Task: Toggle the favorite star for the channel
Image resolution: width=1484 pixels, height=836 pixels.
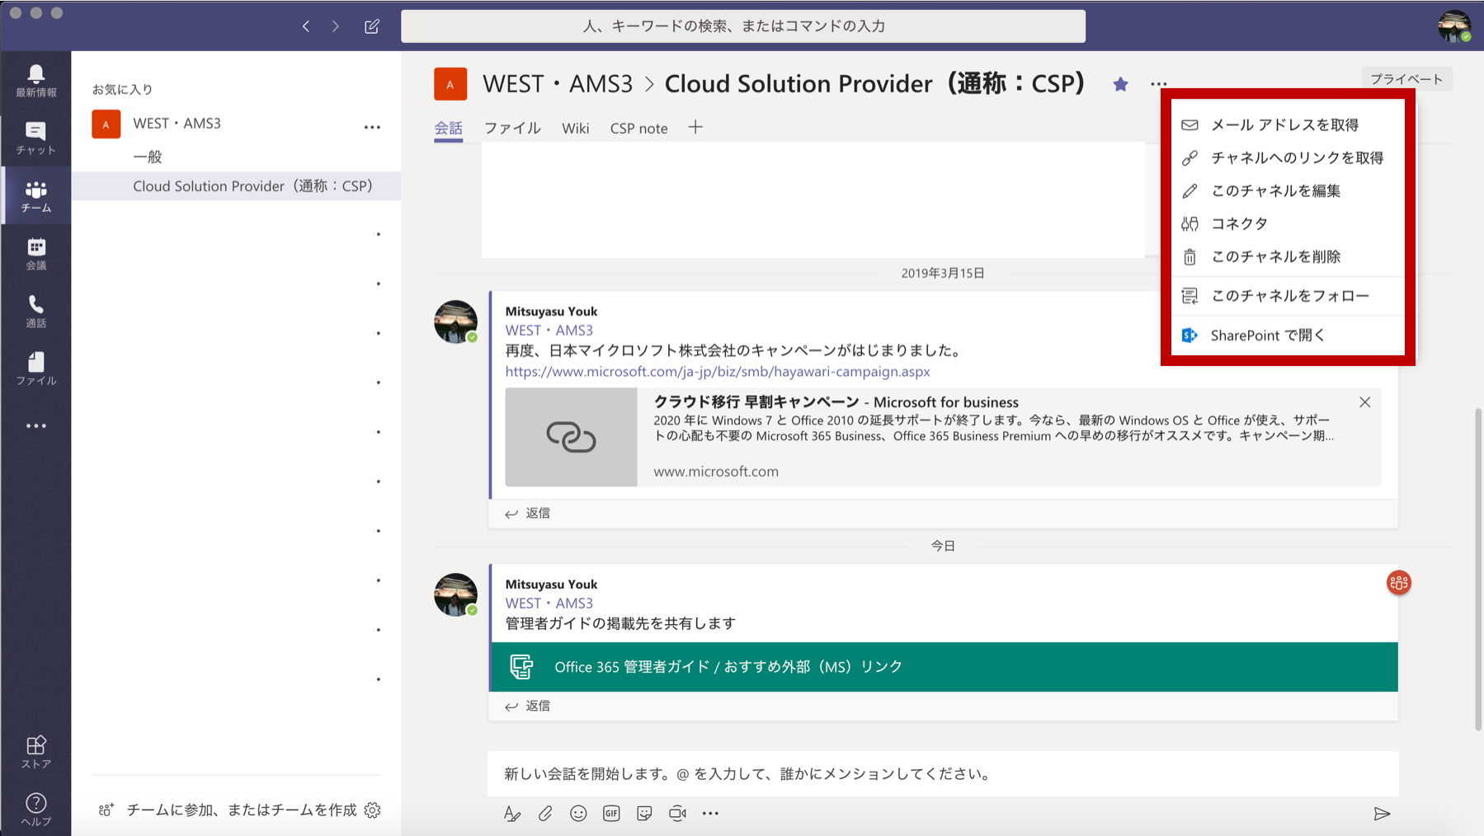Action: (x=1120, y=84)
